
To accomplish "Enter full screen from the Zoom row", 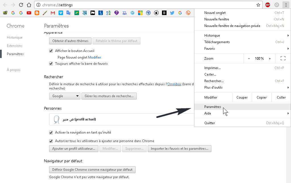I will 283,59.
